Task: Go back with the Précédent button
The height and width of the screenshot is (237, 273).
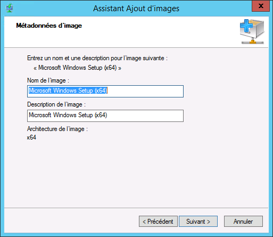Action: [x=158, y=221]
